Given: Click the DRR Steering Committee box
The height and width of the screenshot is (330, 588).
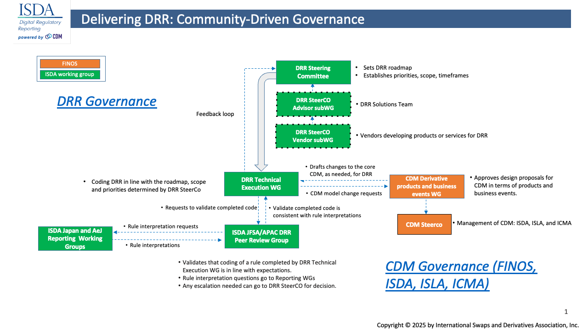Looking at the screenshot, I should 313,72.
